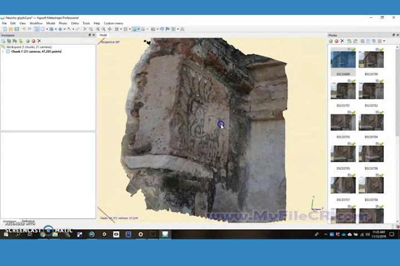Screen dimensions: 400x266
Task: Remove items with Workspace X icon
Action: [x=39, y=41]
